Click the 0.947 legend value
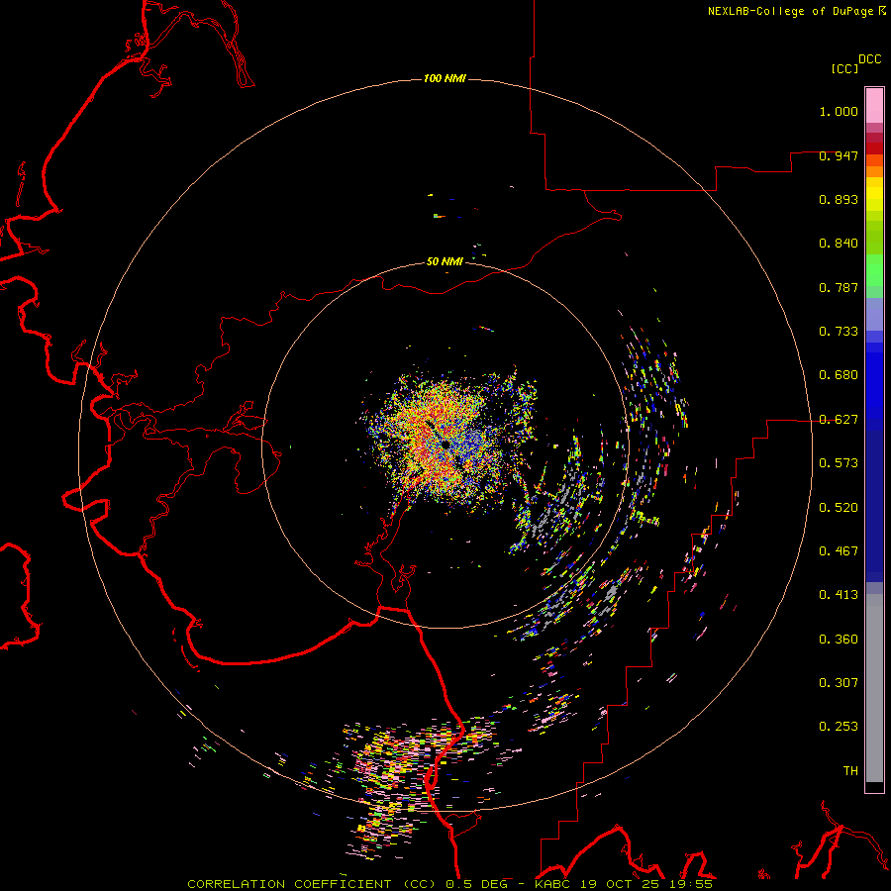The image size is (891, 891). (839, 155)
